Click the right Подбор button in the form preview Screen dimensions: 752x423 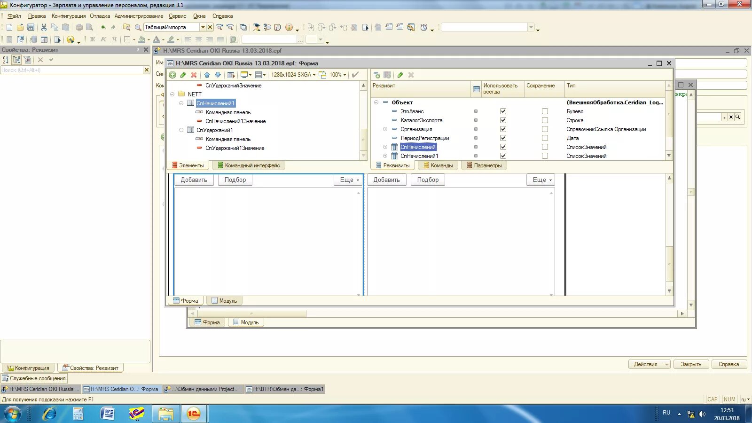428,180
